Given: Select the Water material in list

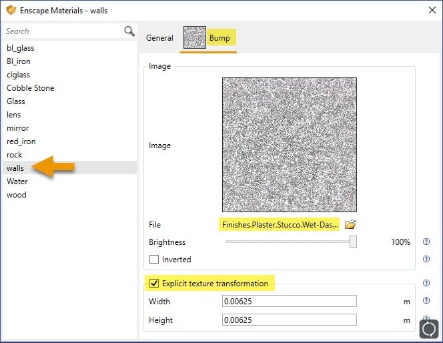Looking at the screenshot, I should 17,182.
